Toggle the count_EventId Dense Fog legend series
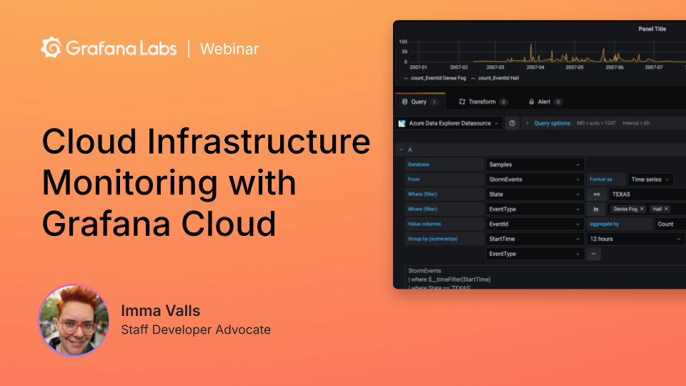 (434, 78)
